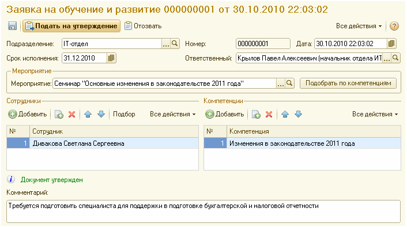Copy row icon in Сотрудники toolbar
This screenshot has height=227, width=407.
click(x=59, y=114)
